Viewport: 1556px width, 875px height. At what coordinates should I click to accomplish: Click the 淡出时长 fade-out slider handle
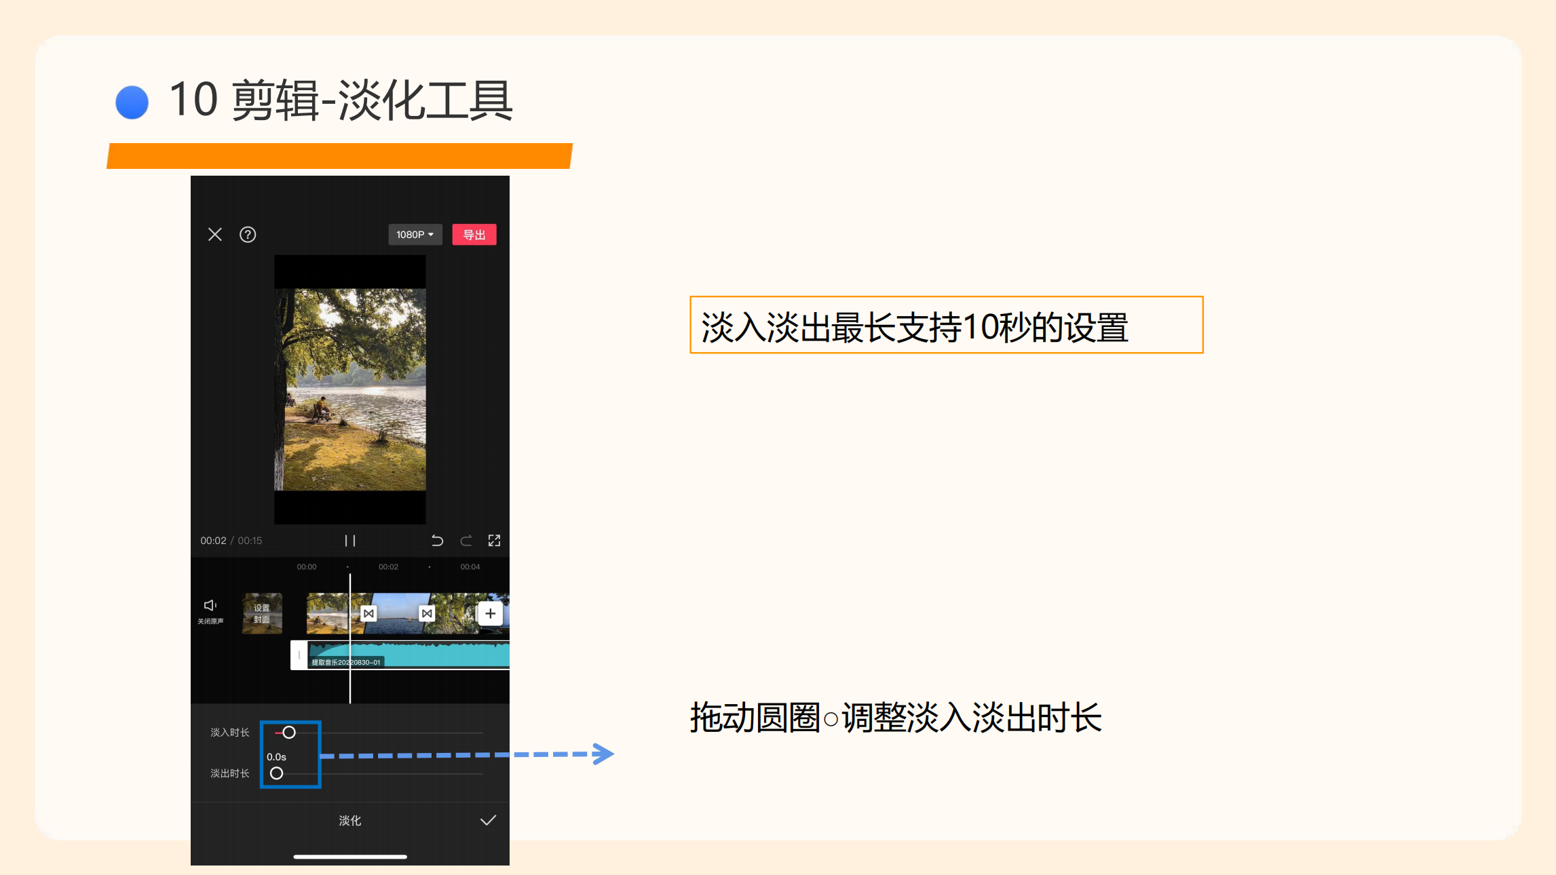tap(276, 773)
